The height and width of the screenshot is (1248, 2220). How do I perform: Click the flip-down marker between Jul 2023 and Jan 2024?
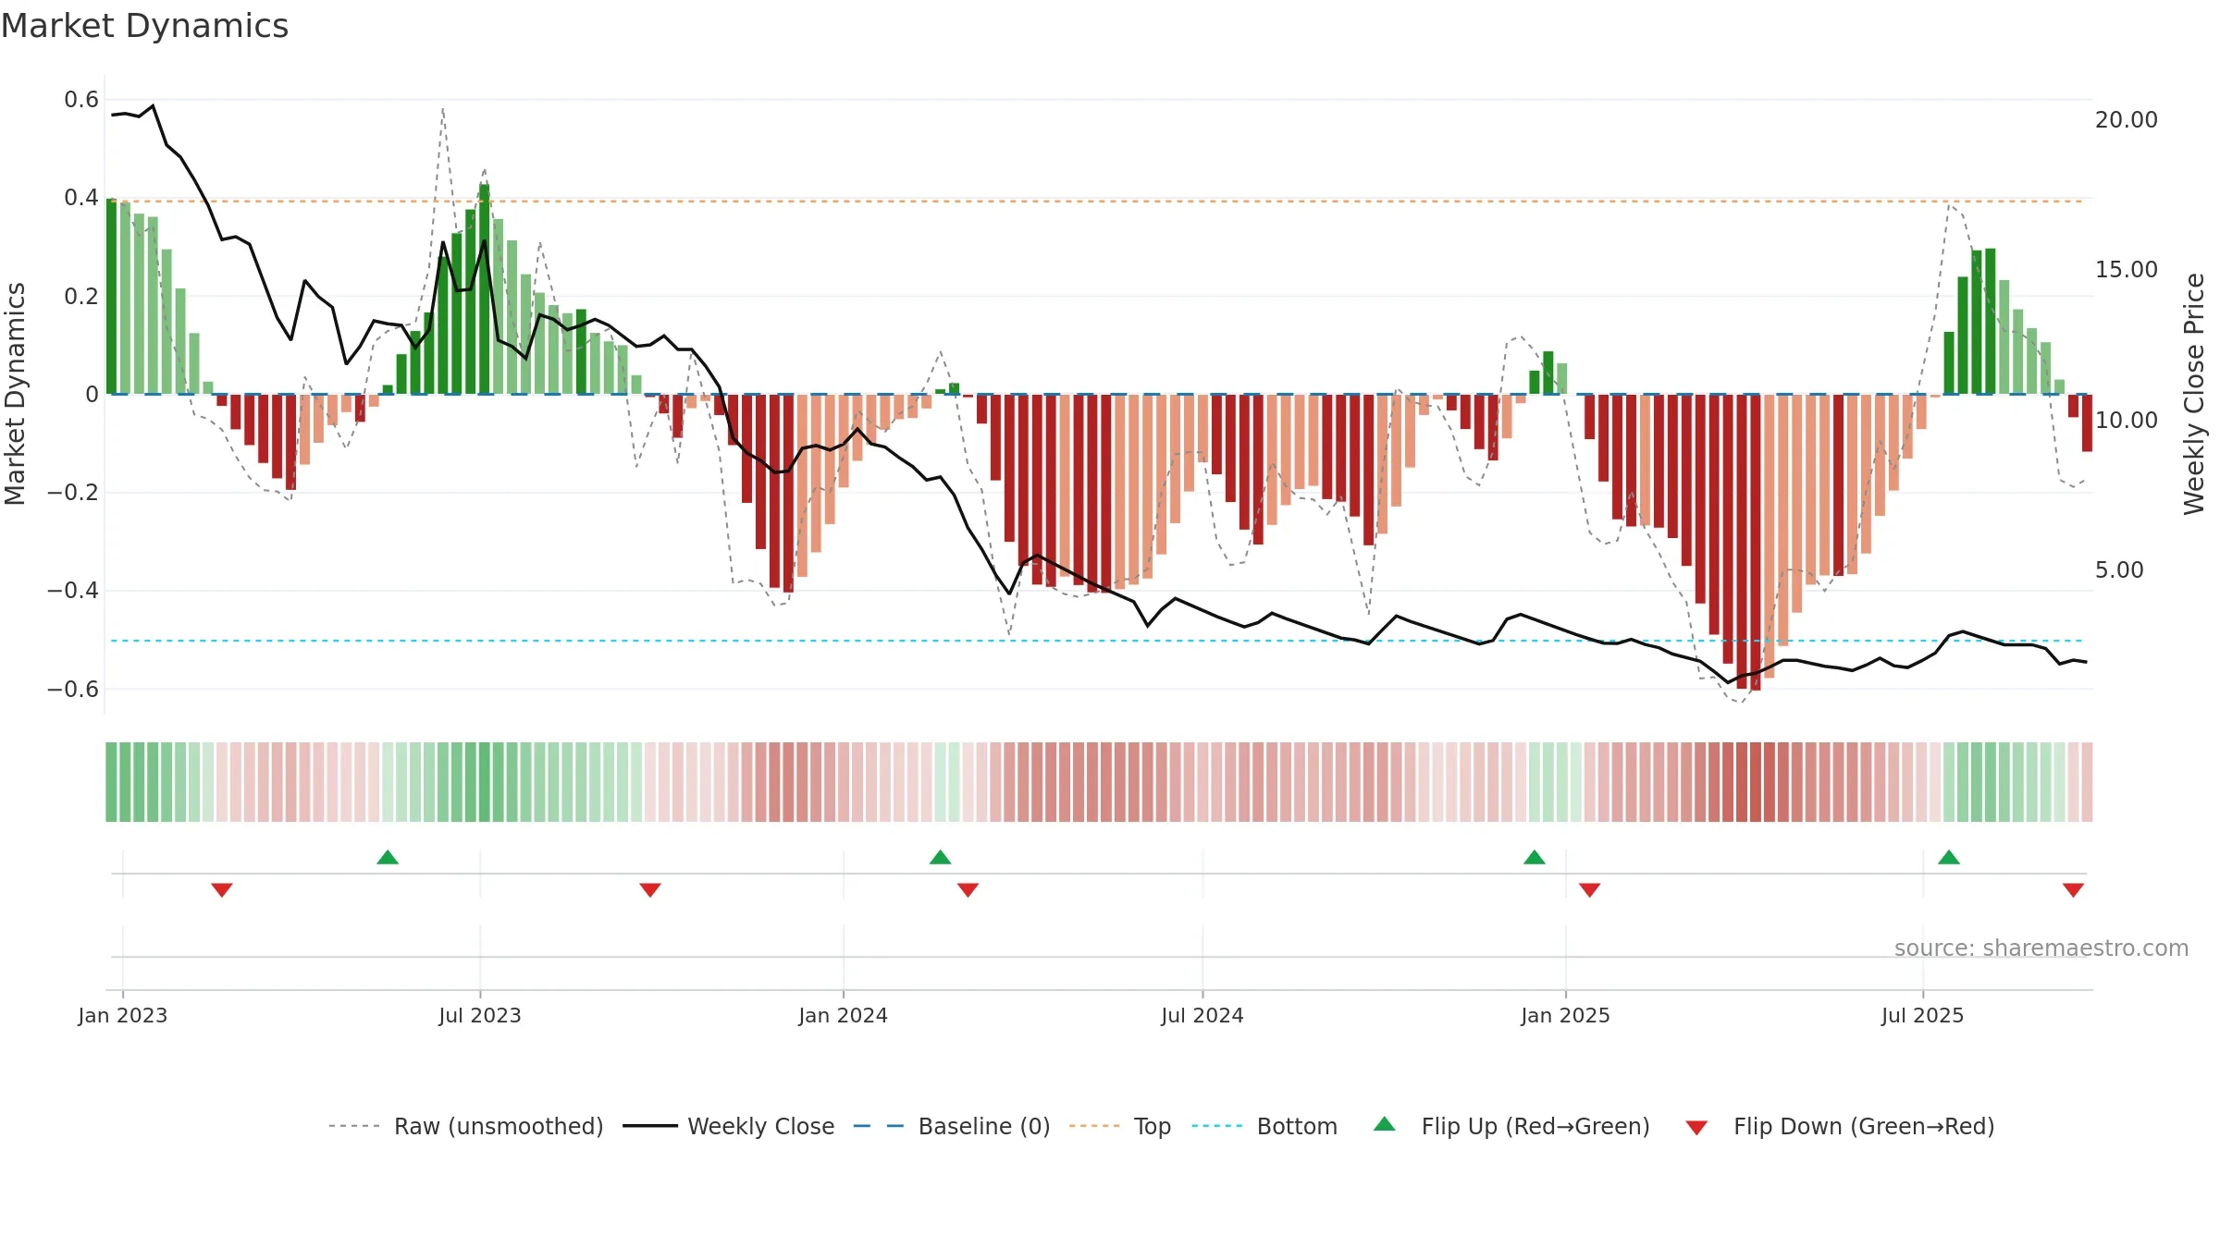coord(650,889)
